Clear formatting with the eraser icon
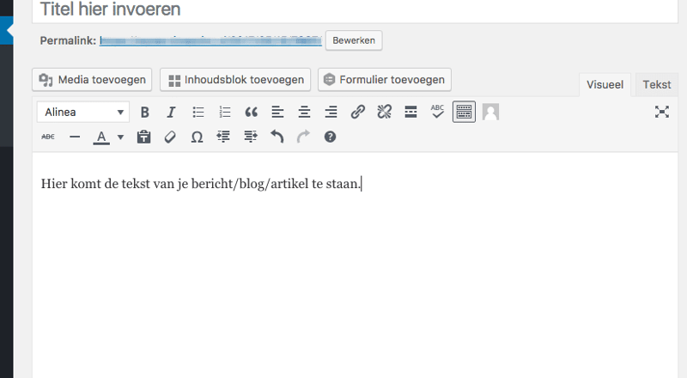 pos(170,137)
